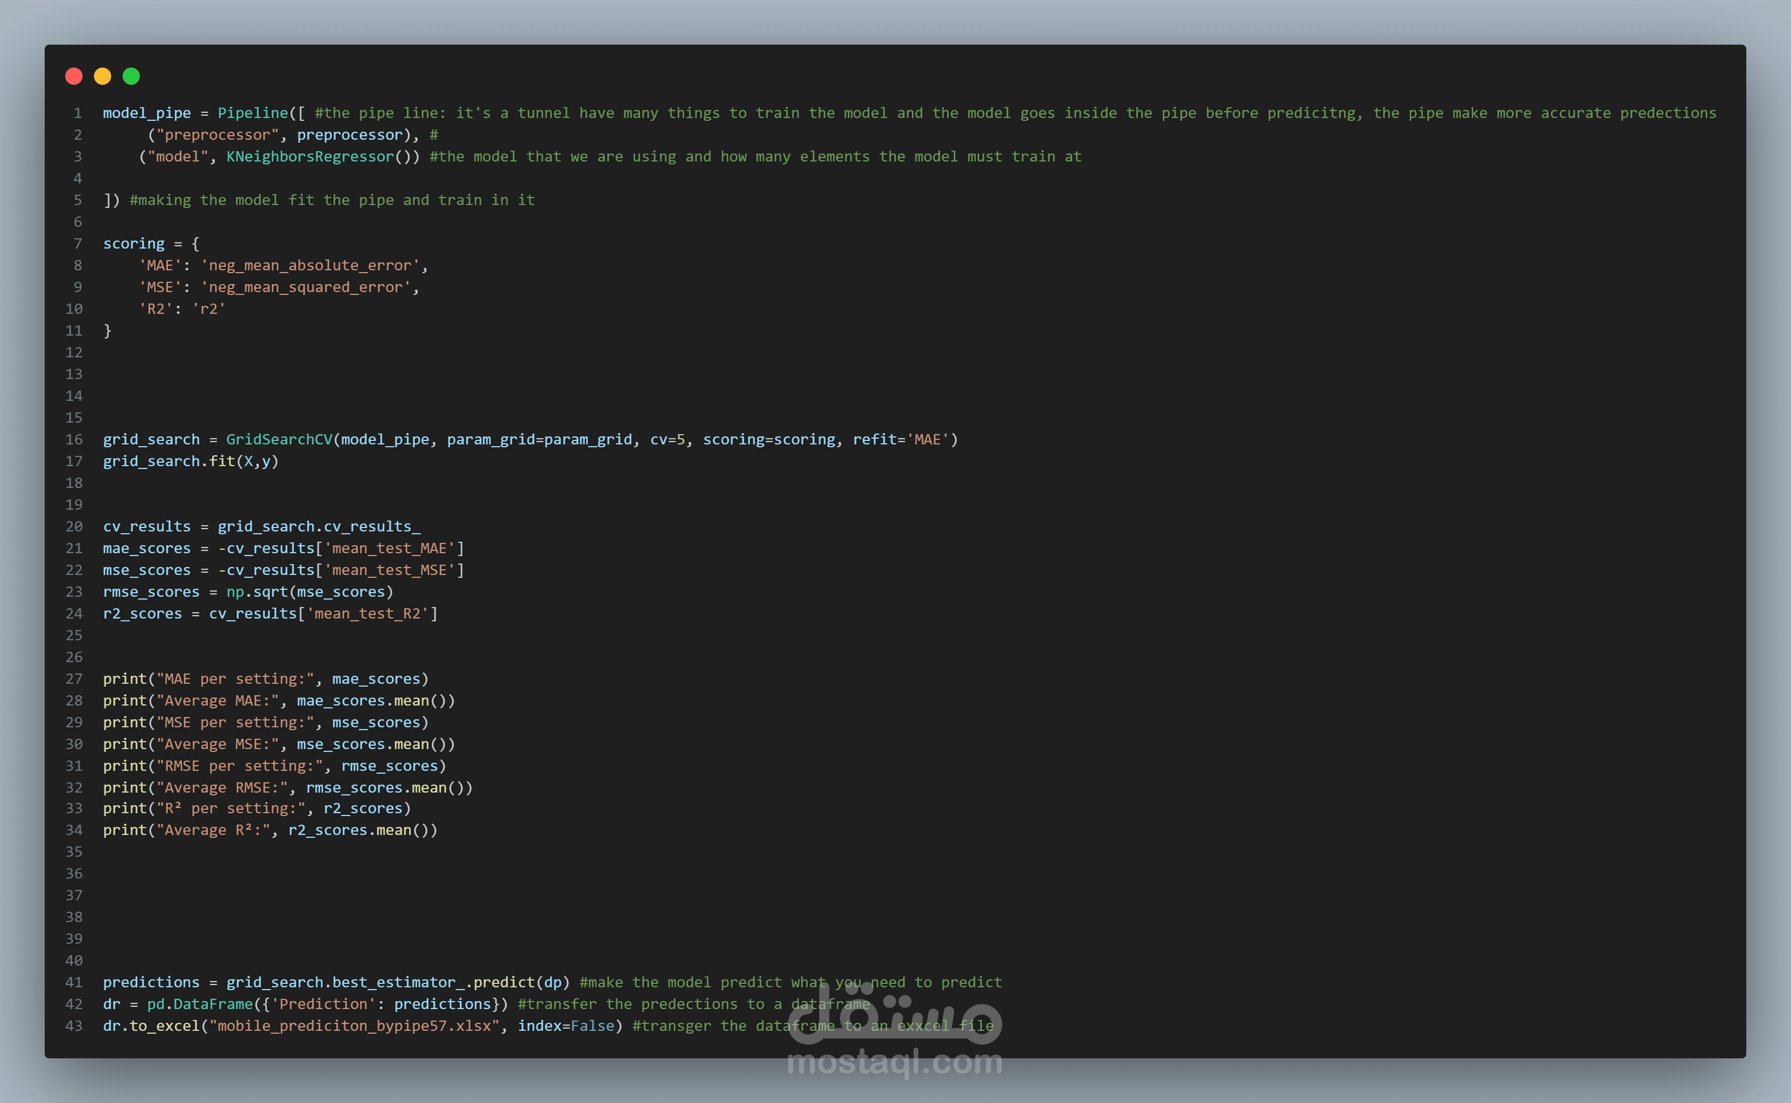
Task: Click the red close dot
Action: [x=74, y=76]
